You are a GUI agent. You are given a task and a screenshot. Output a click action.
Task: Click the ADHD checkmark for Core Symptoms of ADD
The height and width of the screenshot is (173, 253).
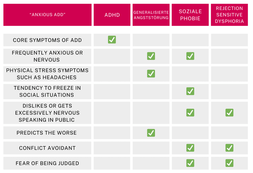point(112,40)
